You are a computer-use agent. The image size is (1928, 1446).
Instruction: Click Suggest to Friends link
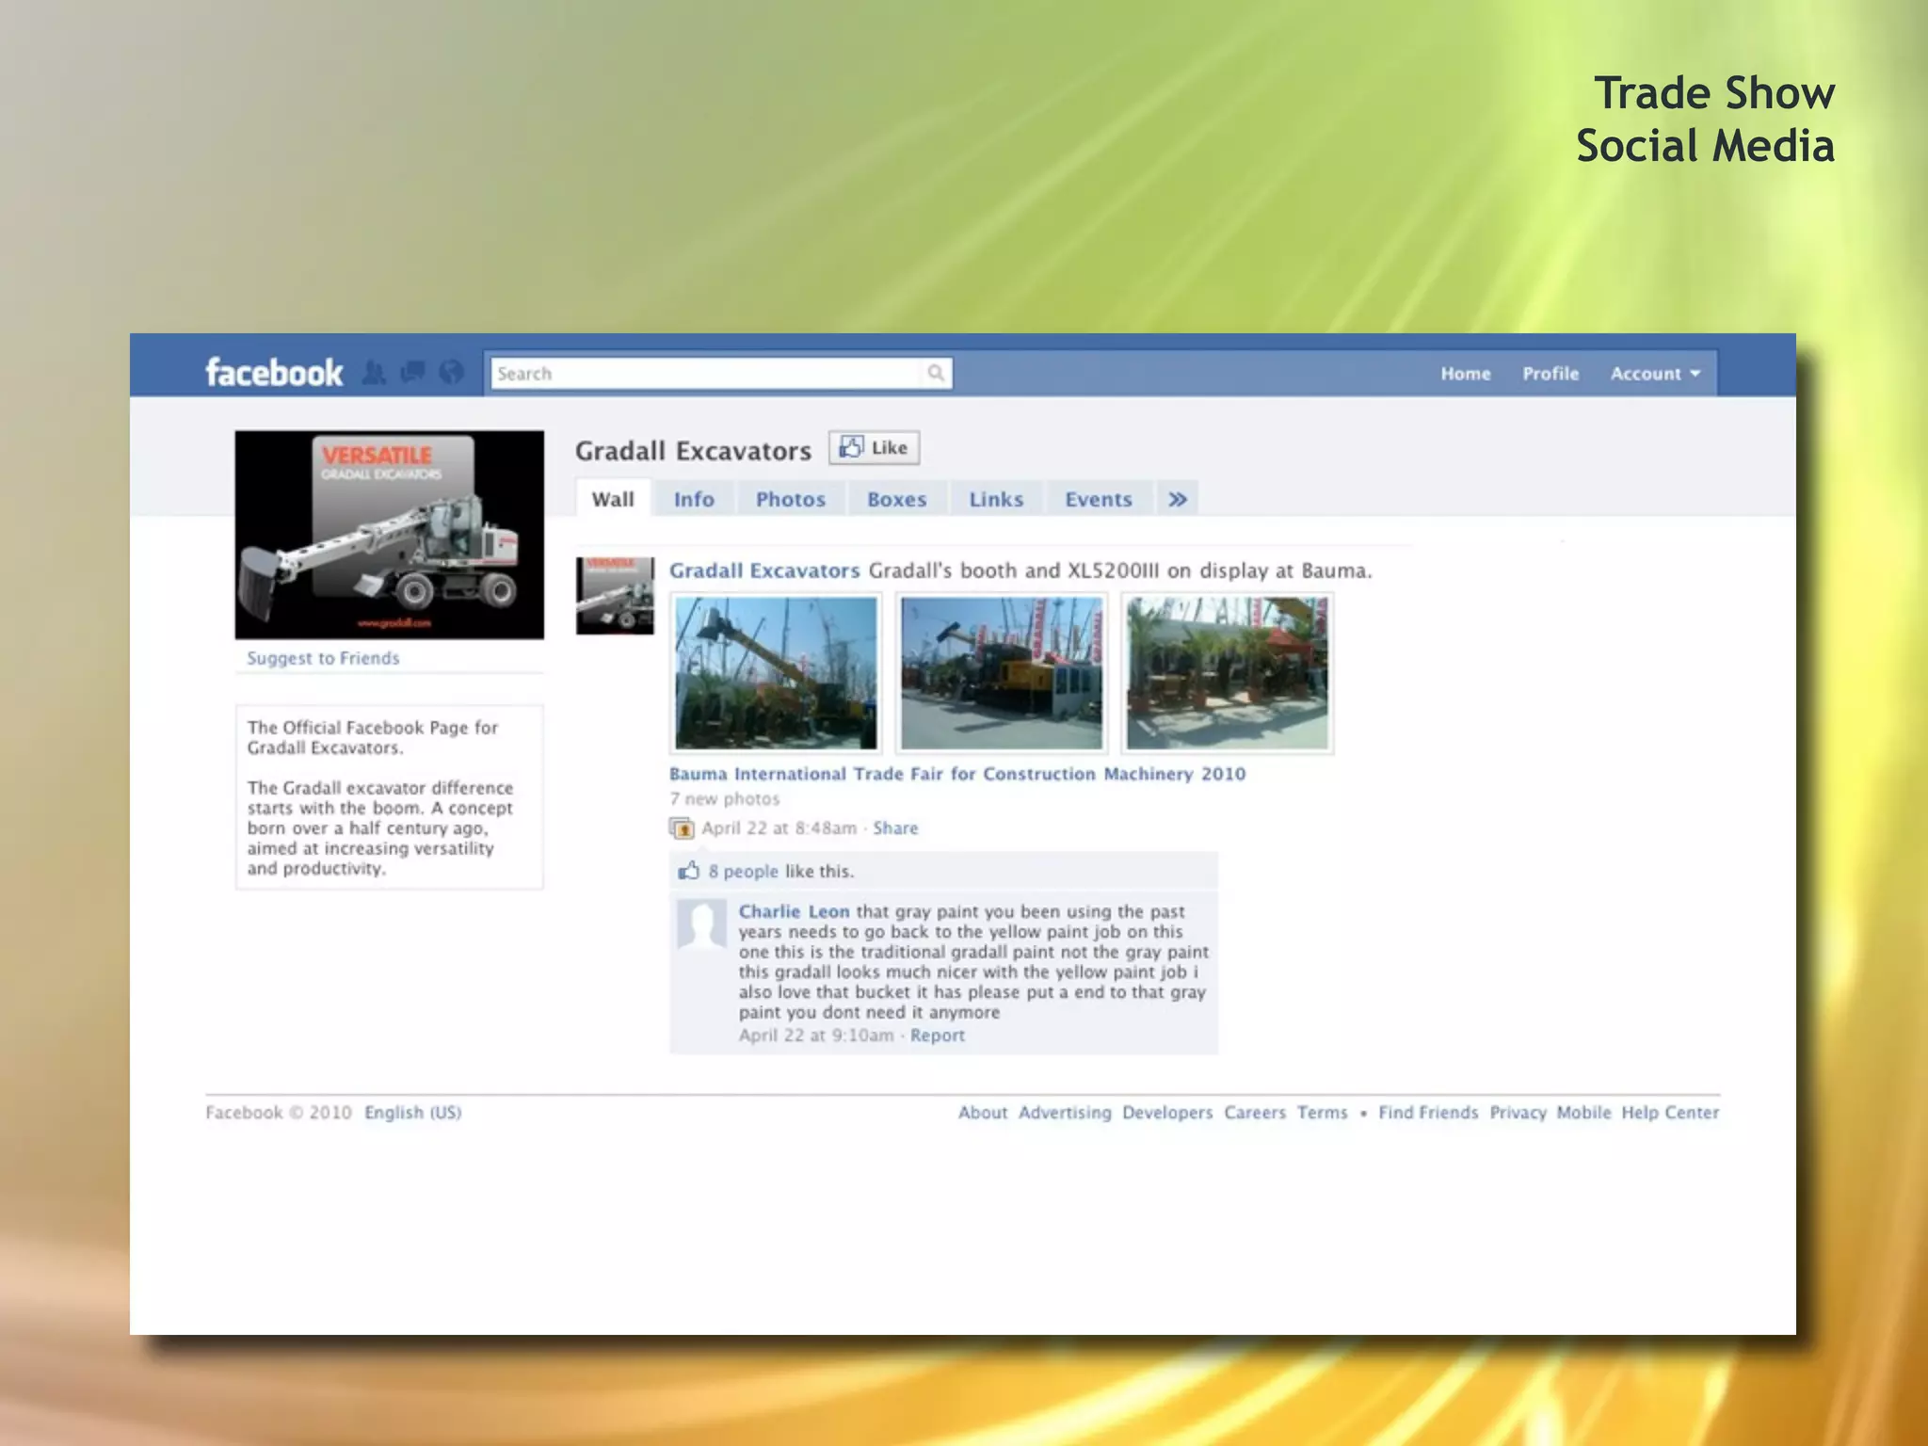click(323, 658)
